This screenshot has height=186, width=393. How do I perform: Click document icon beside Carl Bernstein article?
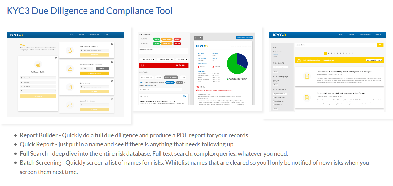307,76
